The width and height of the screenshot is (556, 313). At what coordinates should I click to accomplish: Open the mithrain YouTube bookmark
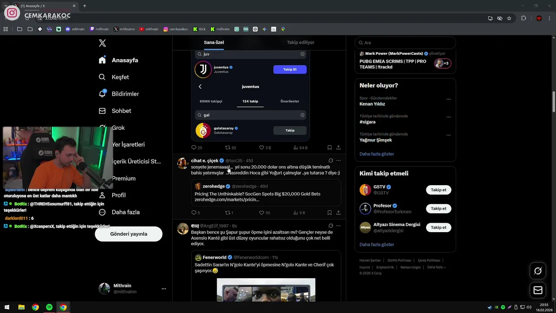tap(149, 29)
